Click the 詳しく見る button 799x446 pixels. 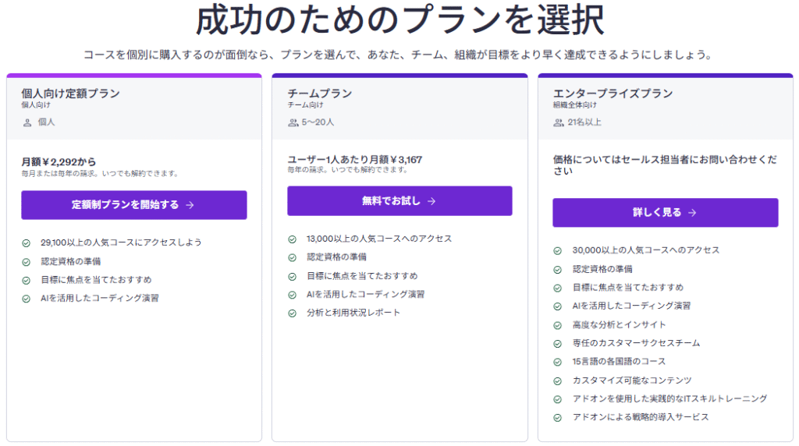point(665,213)
